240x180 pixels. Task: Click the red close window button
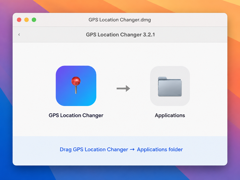pyautogui.click(x=19, y=20)
